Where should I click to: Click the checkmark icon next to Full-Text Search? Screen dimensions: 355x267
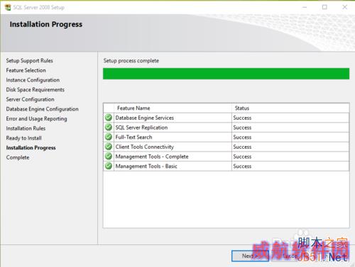pyautogui.click(x=109, y=137)
